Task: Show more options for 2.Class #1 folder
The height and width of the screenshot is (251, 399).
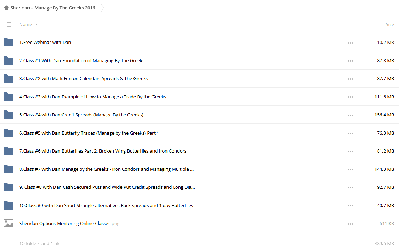Action: tap(351, 61)
